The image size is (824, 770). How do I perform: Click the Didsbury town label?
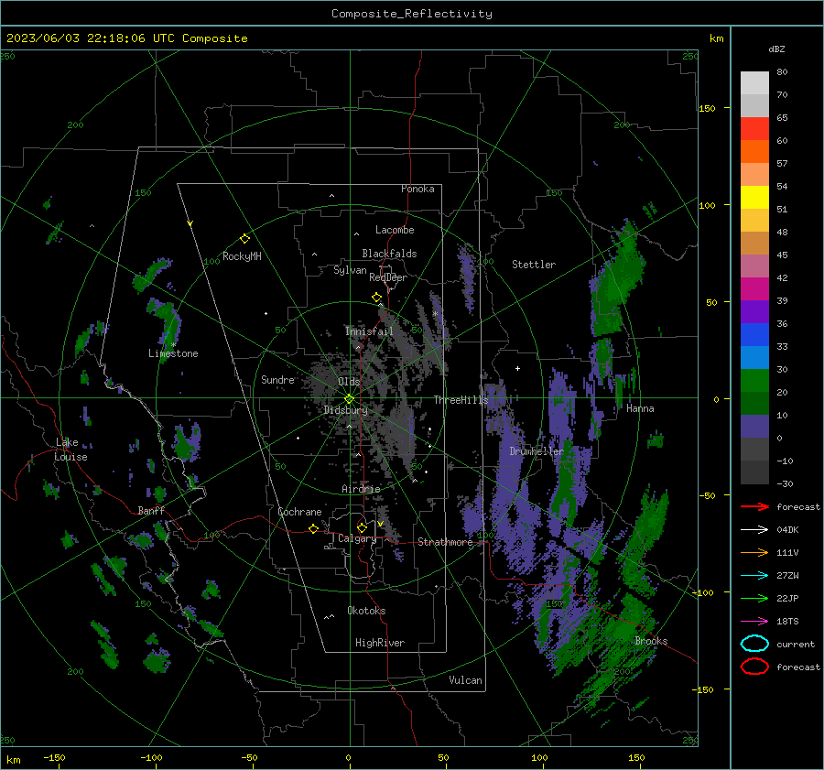345,410
